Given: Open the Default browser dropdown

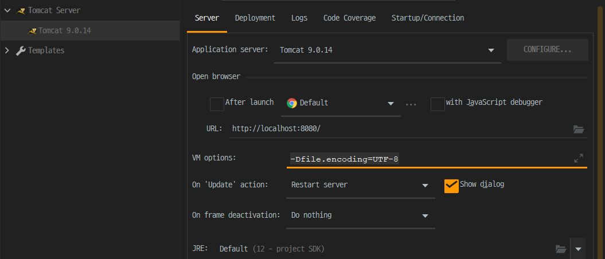Looking at the screenshot, I should click(341, 103).
